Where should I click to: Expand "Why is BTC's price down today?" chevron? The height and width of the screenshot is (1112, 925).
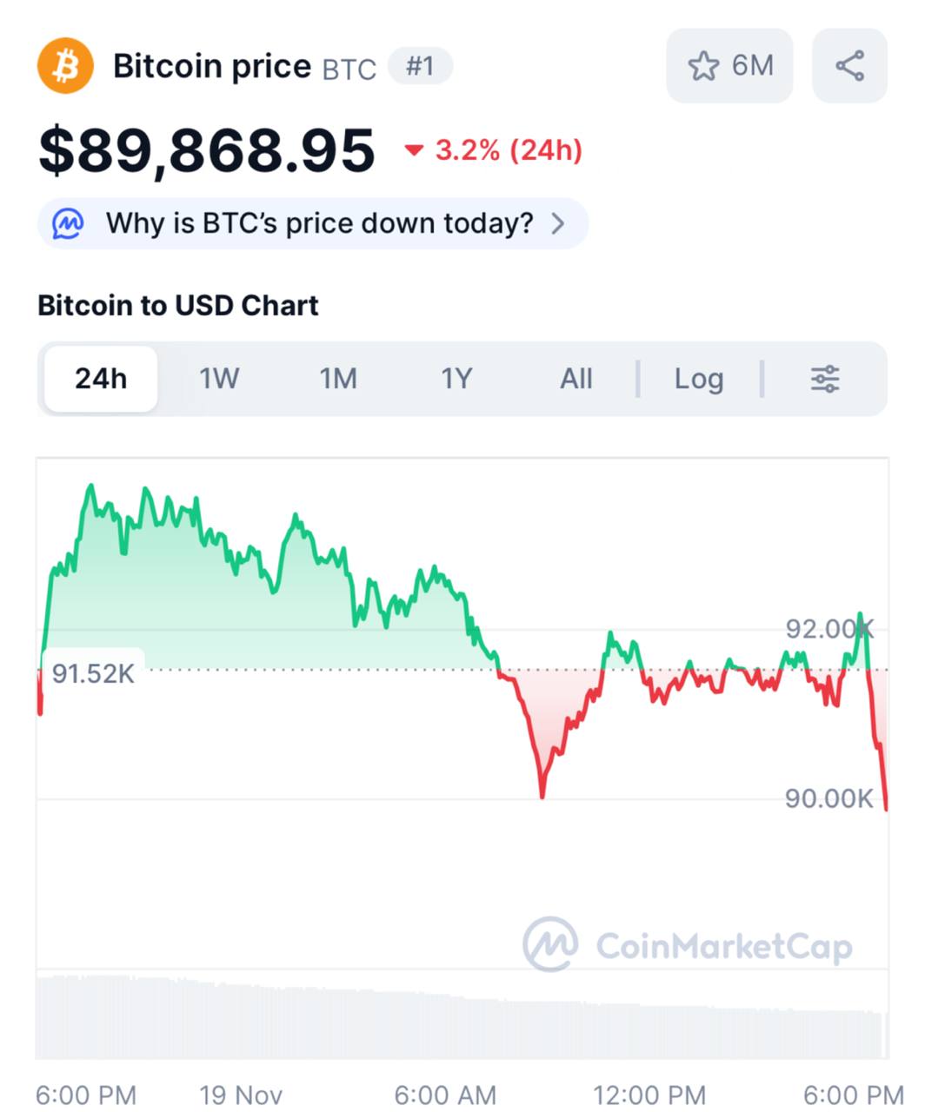(x=559, y=224)
